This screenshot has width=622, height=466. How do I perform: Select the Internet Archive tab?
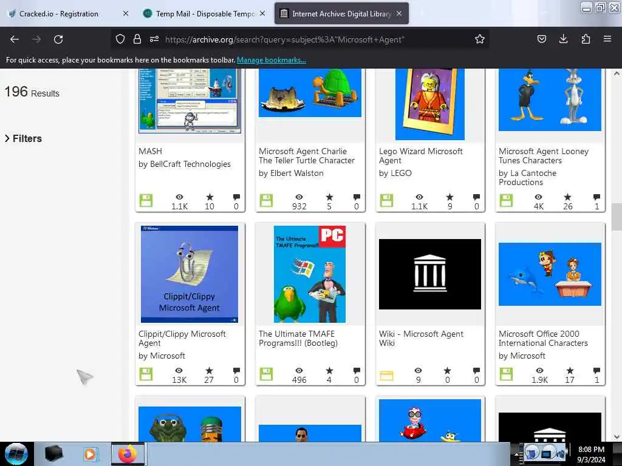pos(341,13)
